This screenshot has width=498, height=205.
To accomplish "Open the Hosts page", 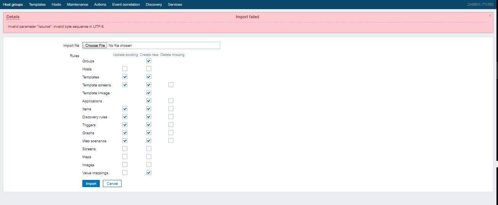I will tap(56, 5).
